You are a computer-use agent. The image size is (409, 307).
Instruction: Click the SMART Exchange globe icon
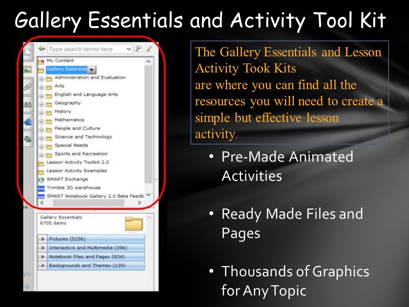(x=41, y=180)
